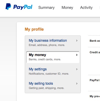Click the PayPal wordmark in header

pyautogui.click(x=23, y=7)
